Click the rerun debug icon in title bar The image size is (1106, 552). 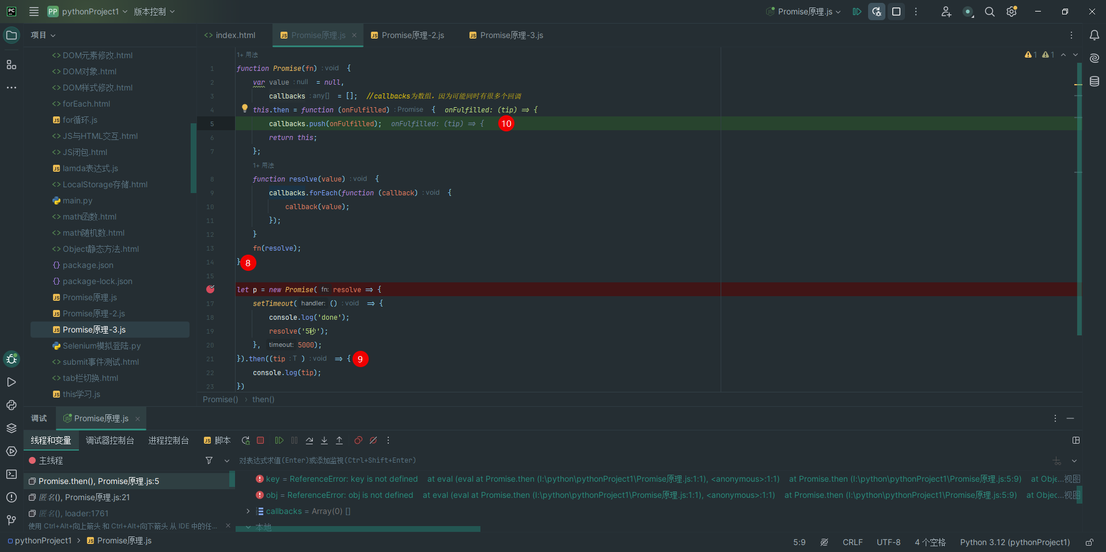coord(877,12)
